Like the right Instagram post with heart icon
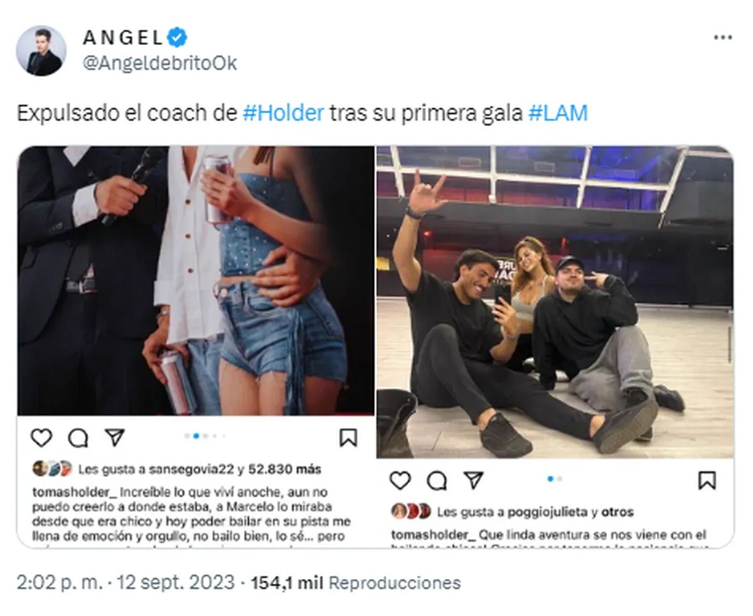The width and height of the screenshot is (753, 616). click(400, 481)
